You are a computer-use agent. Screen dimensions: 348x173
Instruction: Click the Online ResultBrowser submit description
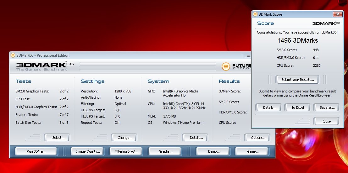tap(297, 93)
